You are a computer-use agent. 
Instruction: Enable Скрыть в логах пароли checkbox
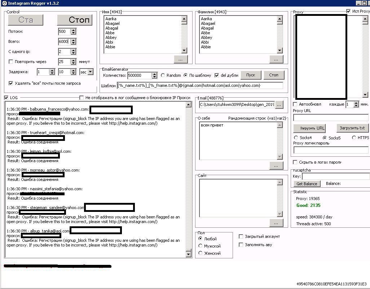click(295, 162)
